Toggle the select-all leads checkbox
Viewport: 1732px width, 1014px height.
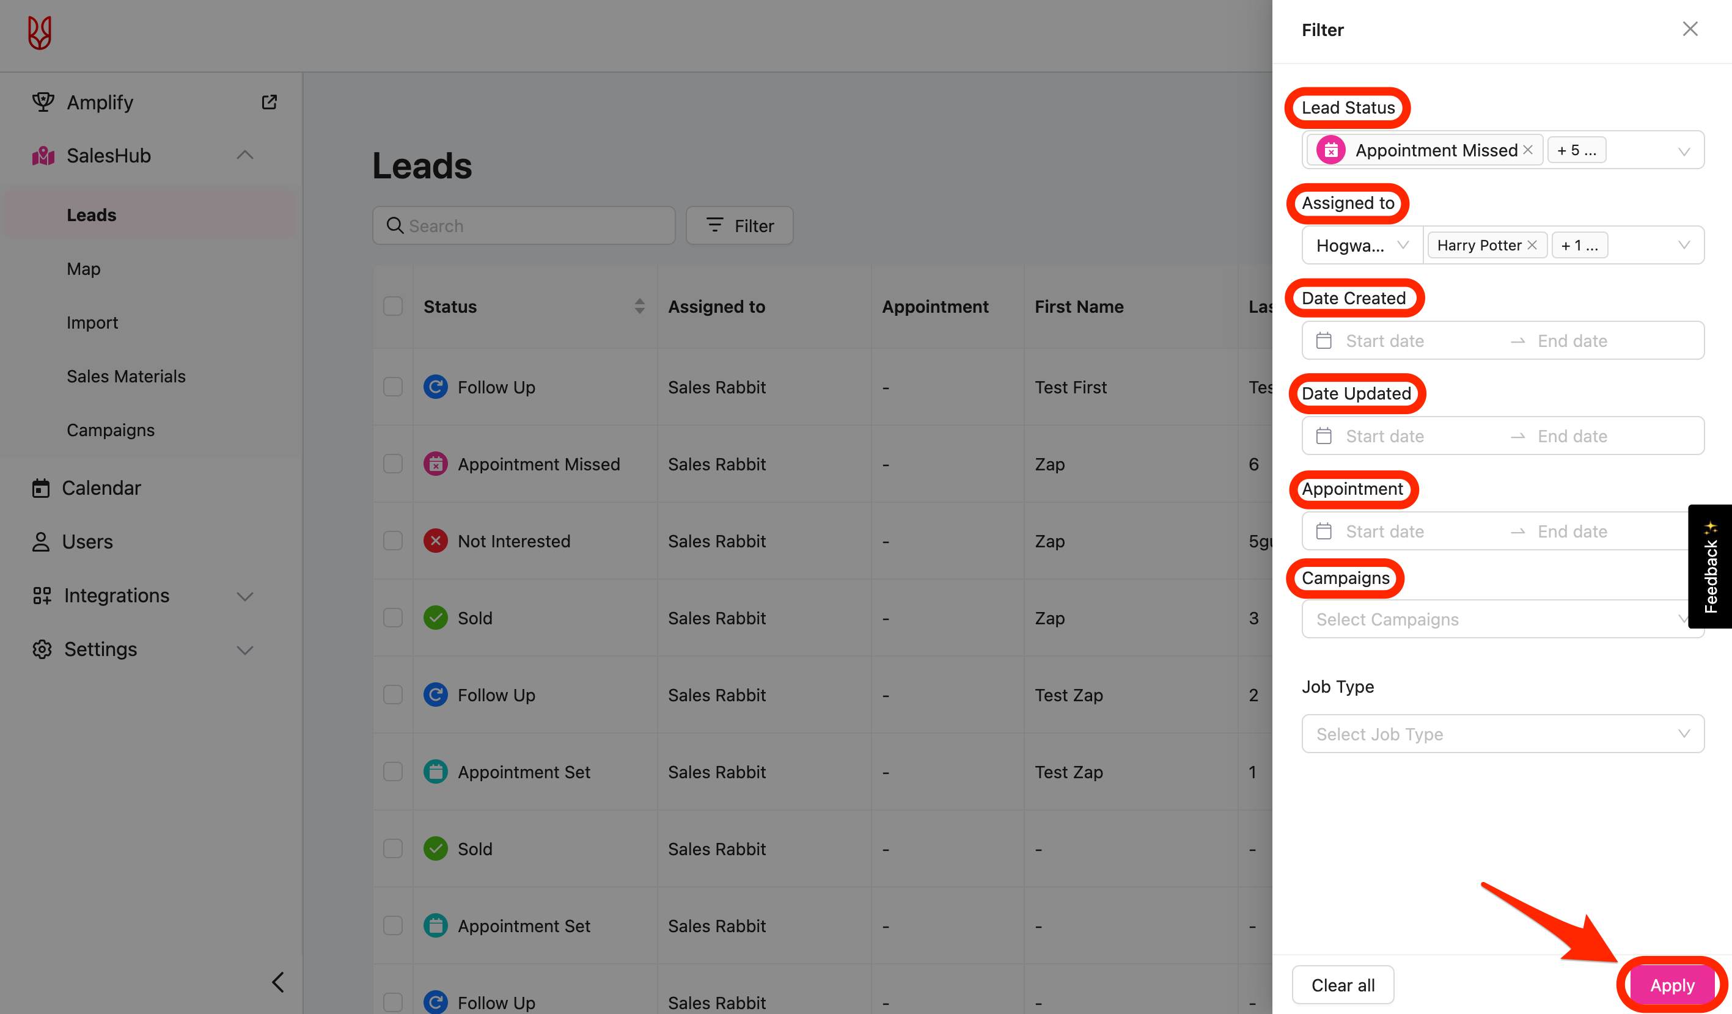[392, 307]
